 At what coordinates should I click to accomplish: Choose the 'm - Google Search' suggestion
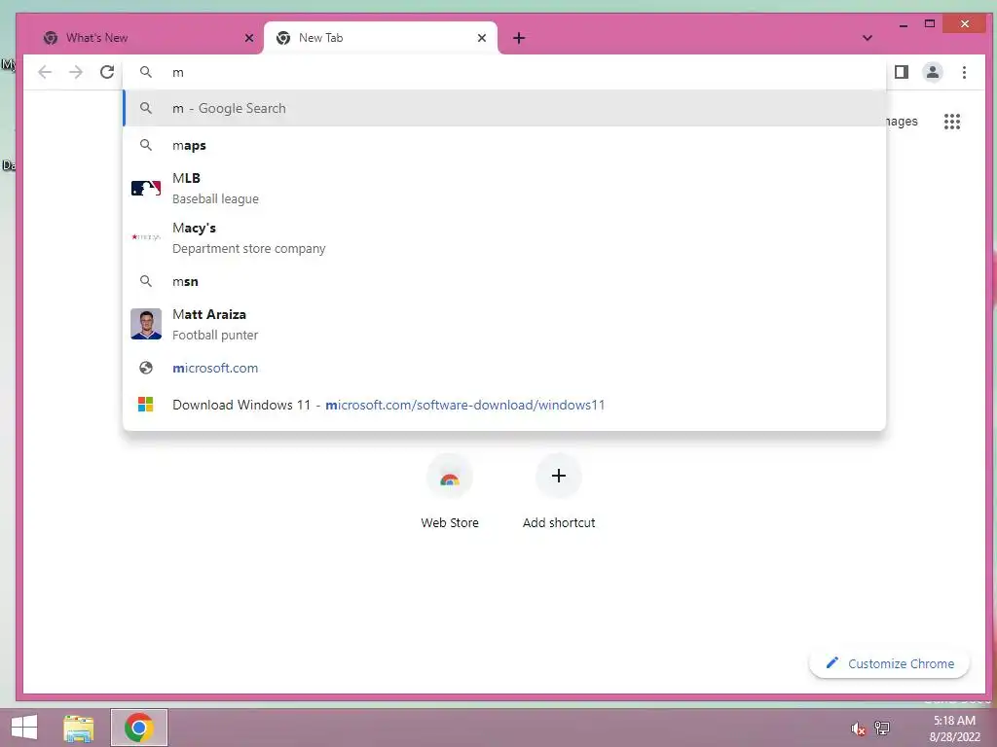click(x=504, y=108)
